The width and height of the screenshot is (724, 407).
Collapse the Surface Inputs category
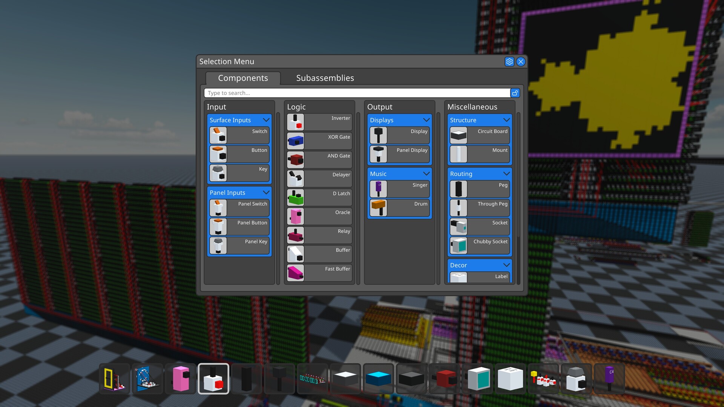pos(266,120)
